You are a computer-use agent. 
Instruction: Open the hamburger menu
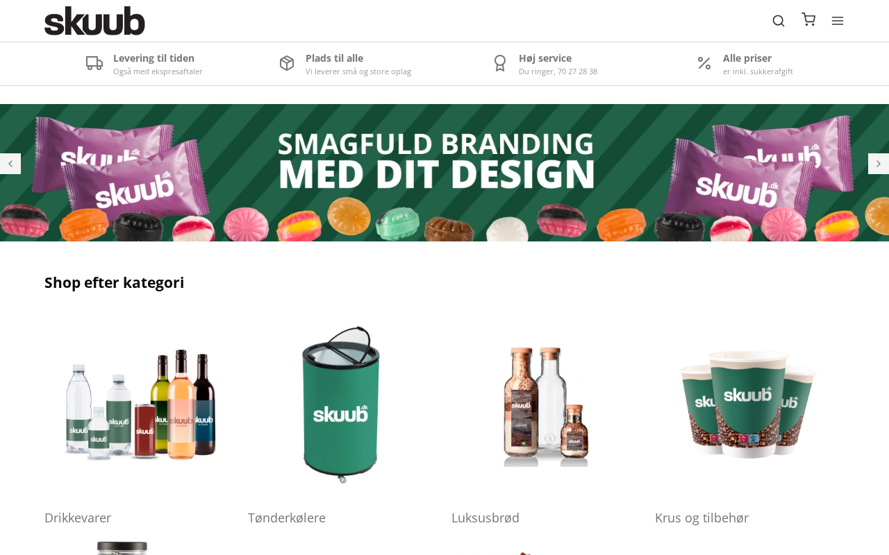point(838,21)
